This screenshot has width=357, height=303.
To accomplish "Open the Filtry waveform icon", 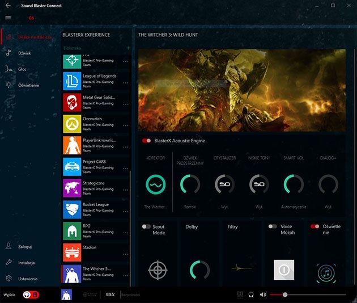I will (x=241, y=268).
